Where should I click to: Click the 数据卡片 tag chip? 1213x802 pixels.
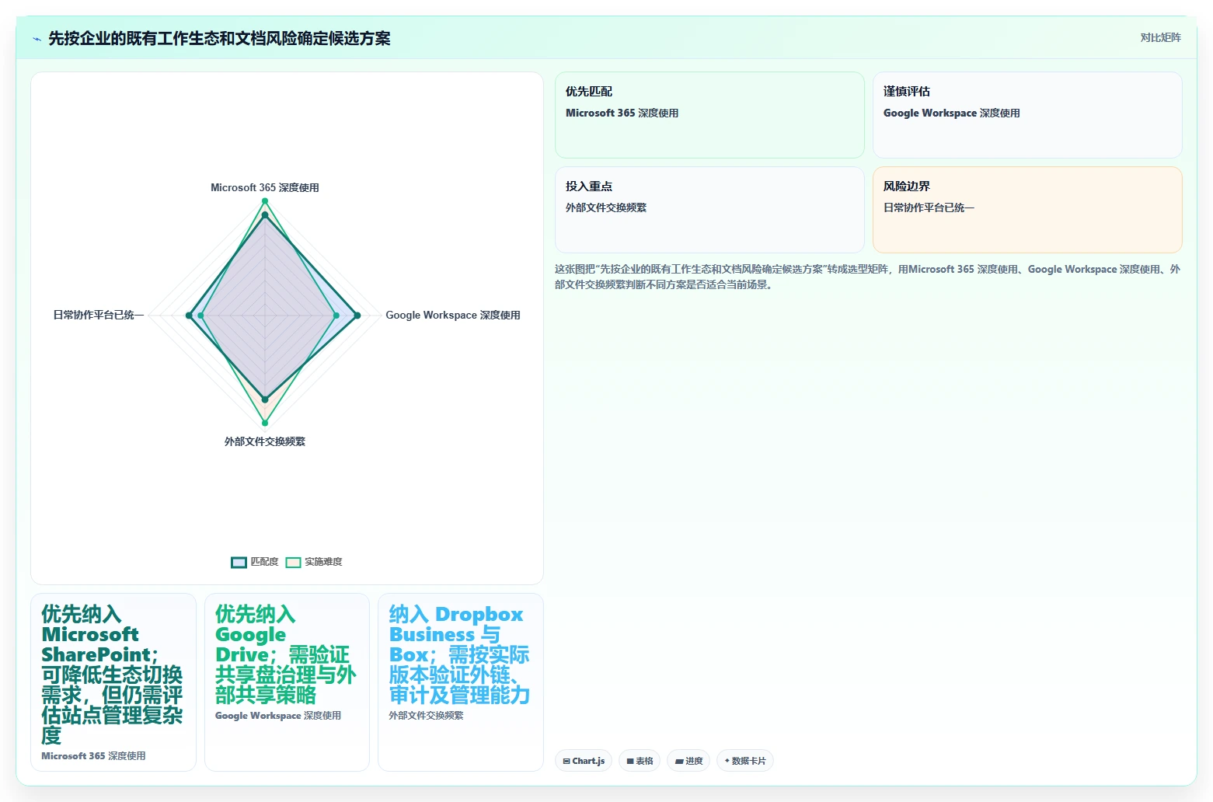point(744,761)
